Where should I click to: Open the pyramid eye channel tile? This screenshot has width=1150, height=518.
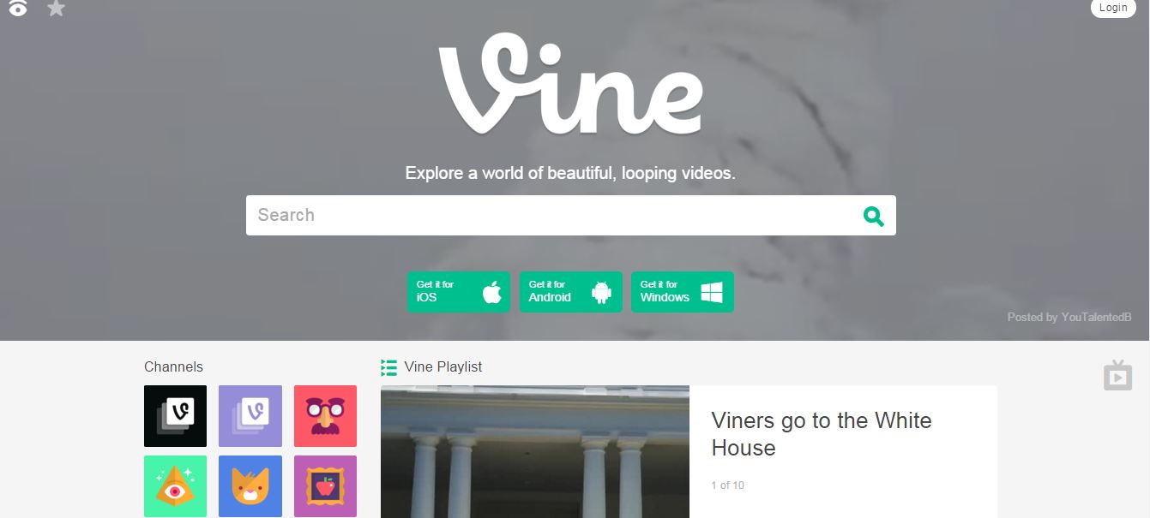pyautogui.click(x=175, y=486)
